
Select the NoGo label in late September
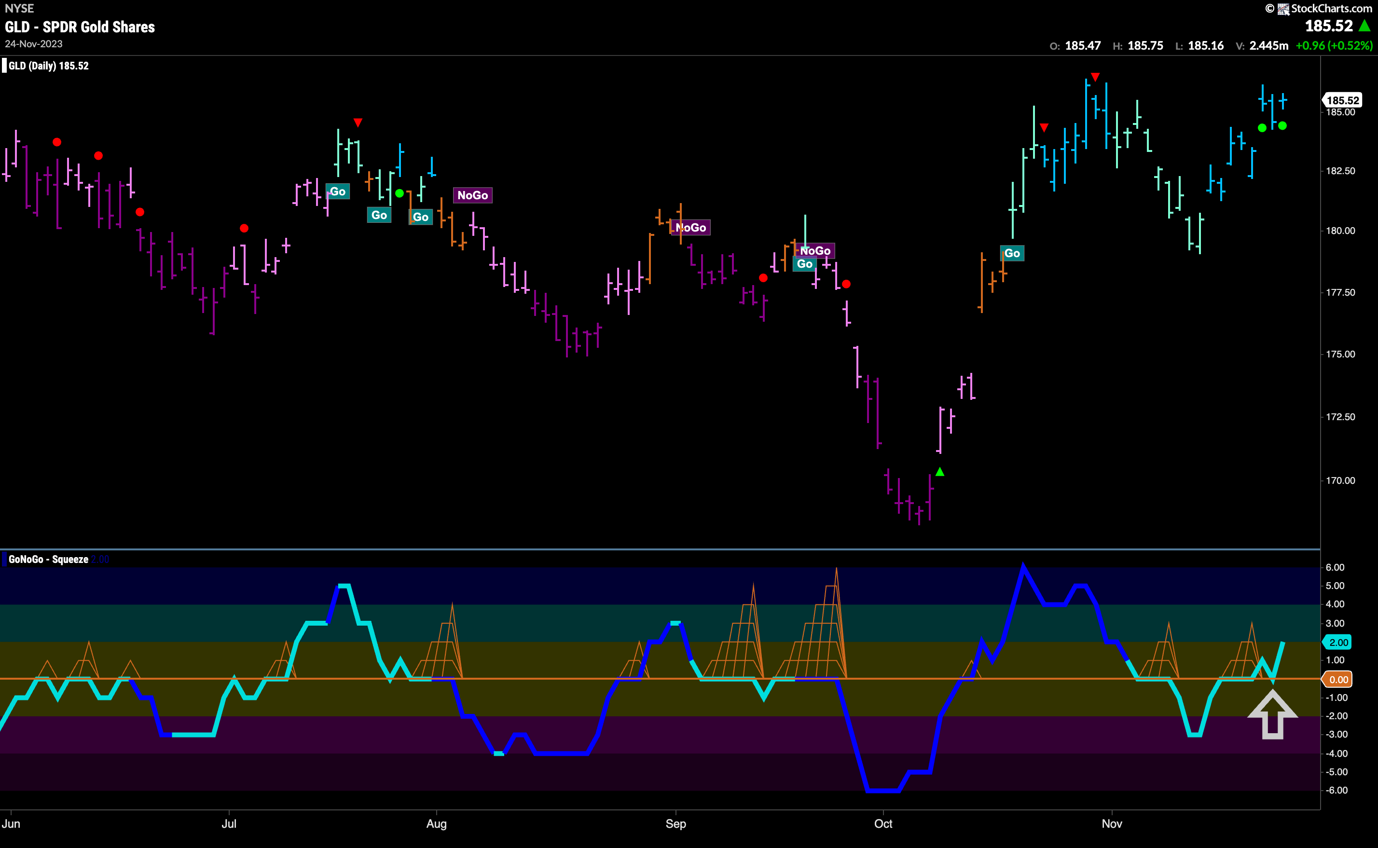(815, 251)
